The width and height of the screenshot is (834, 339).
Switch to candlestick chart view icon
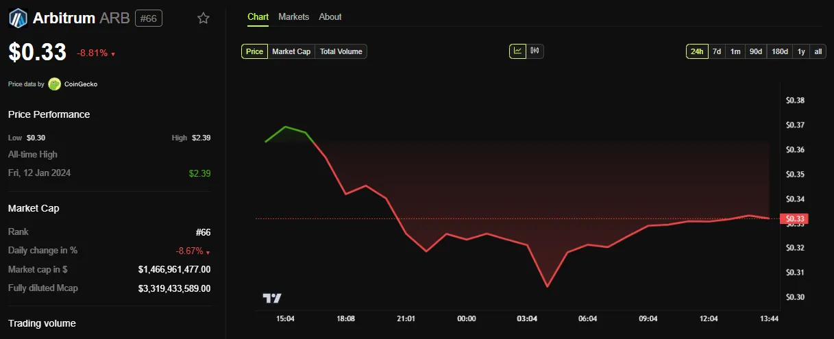pos(535,51)
